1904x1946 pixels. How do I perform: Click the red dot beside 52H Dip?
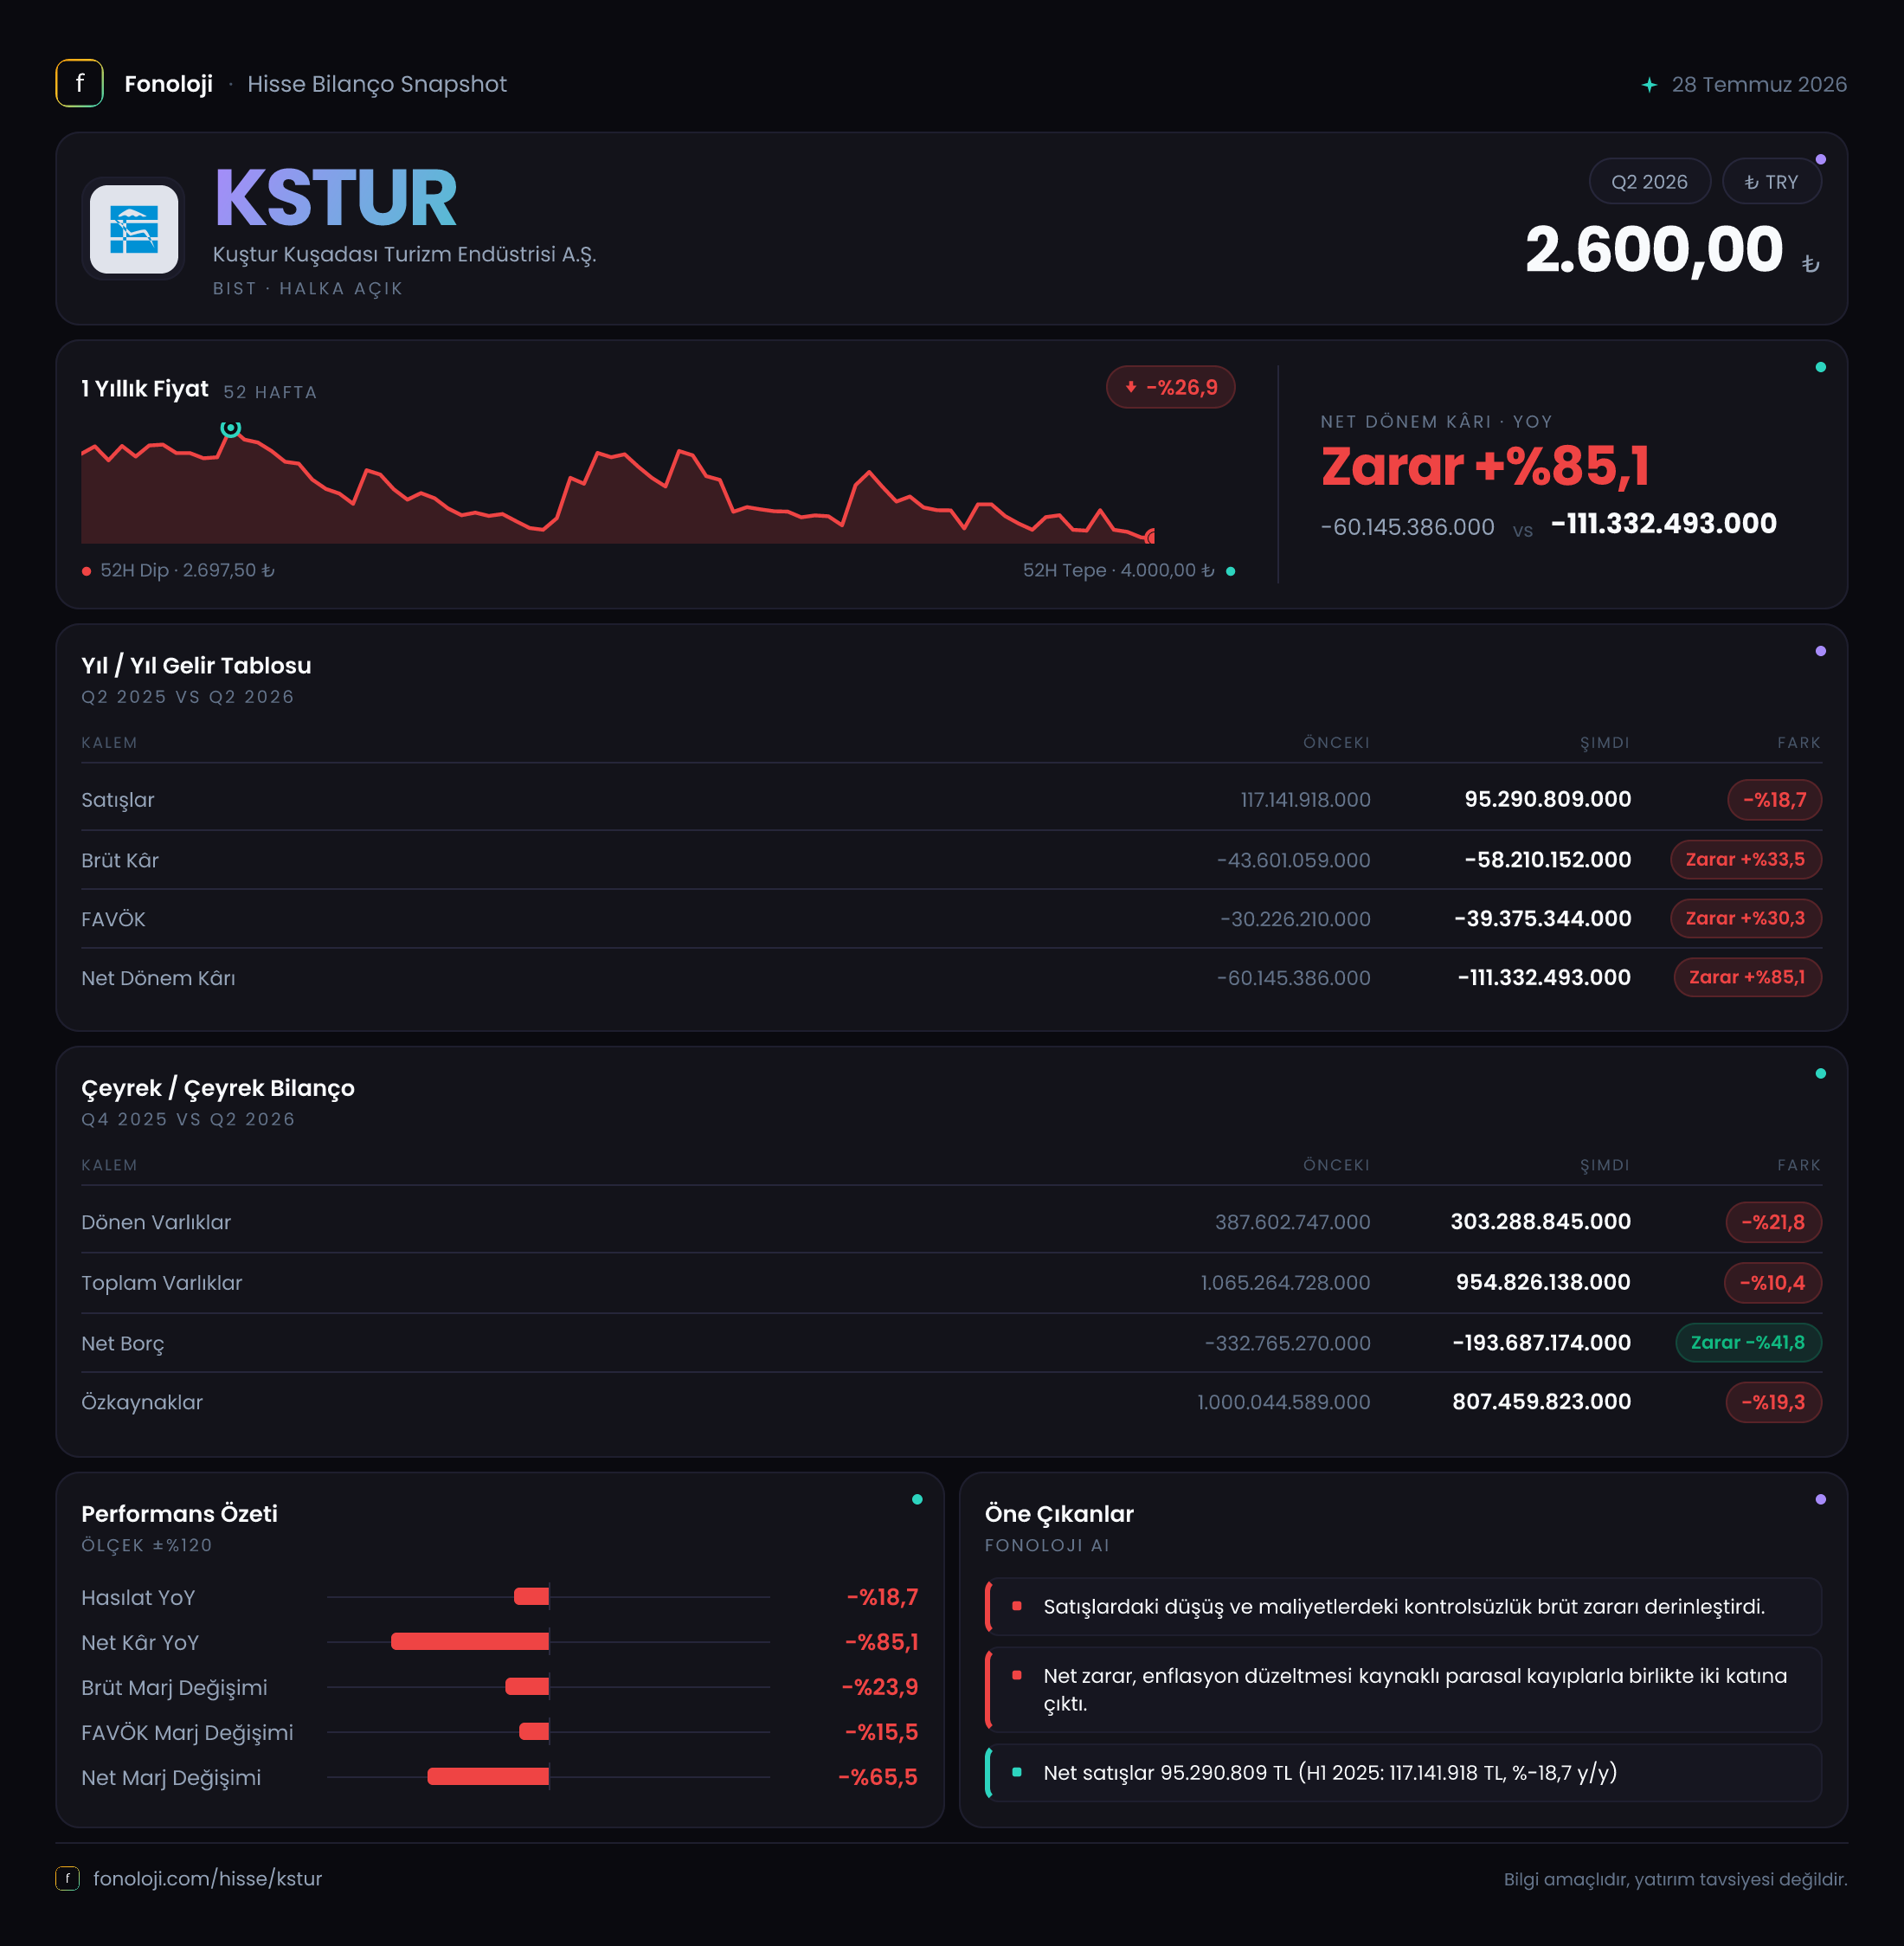87,571
